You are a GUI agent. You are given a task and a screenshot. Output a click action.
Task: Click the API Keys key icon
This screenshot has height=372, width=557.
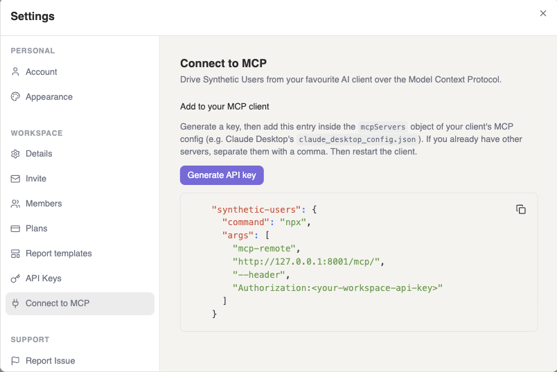pos(15,278)
